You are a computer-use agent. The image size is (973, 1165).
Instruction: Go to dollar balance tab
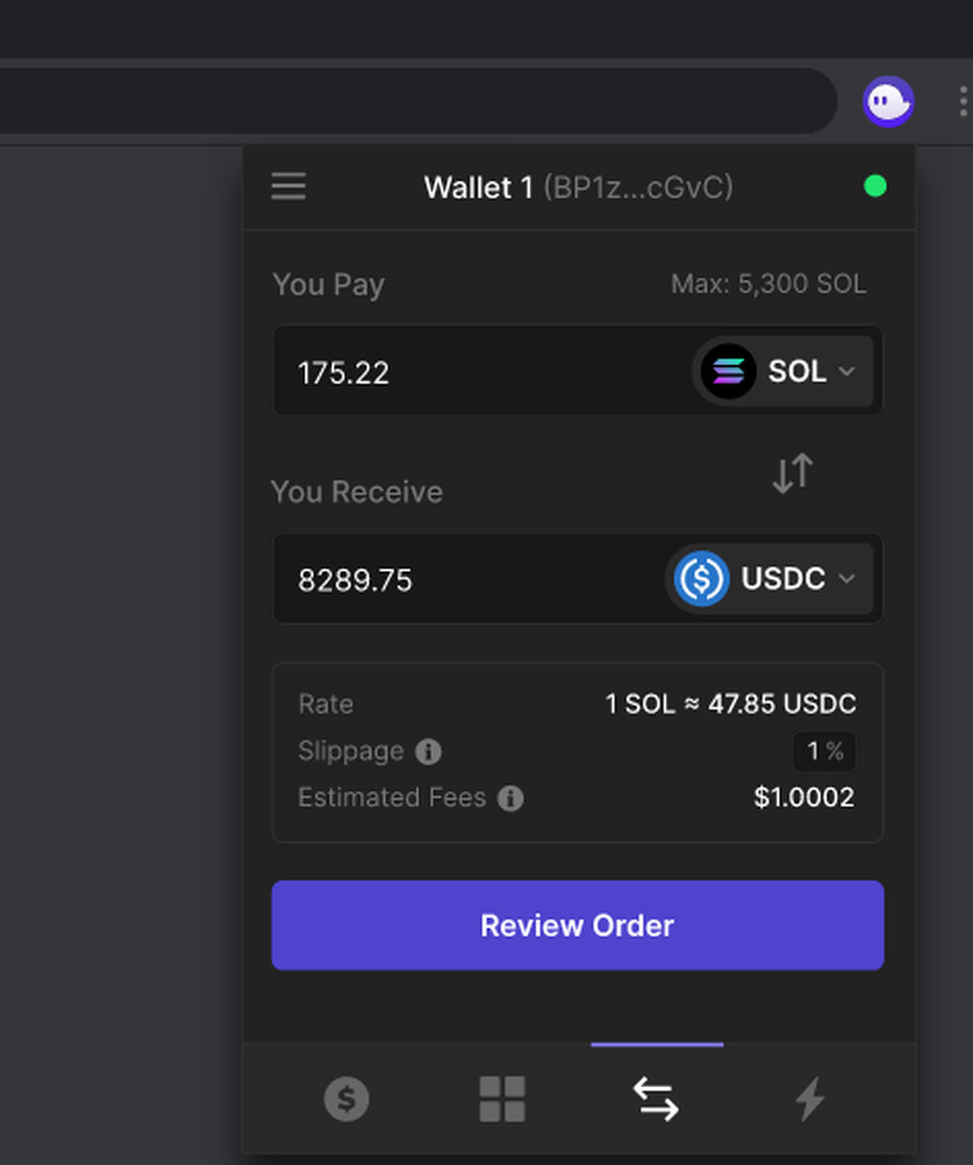click(346, 1098)
